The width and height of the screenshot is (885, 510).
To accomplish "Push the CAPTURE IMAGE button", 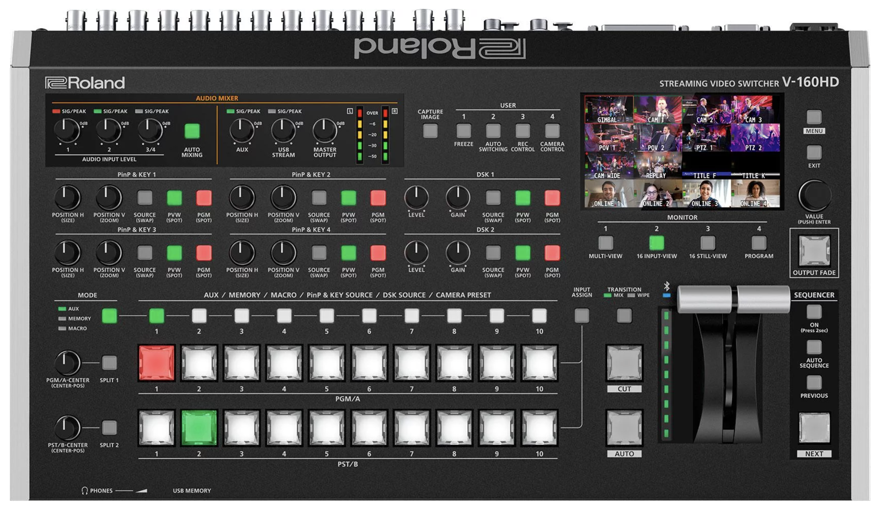I will [430, 131].
